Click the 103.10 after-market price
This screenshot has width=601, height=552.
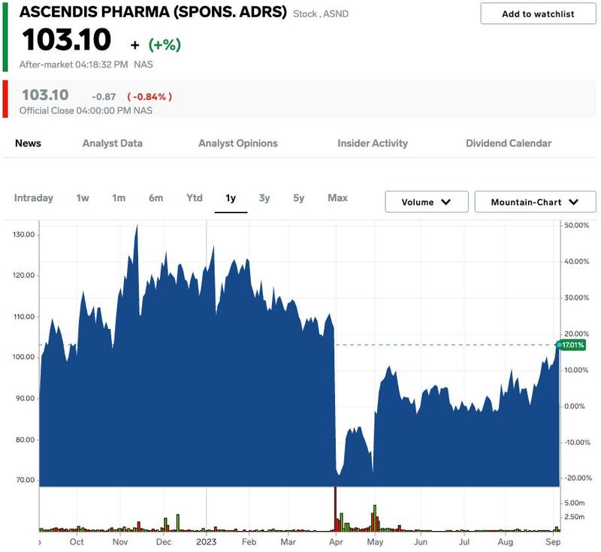[x=67, y=40]
